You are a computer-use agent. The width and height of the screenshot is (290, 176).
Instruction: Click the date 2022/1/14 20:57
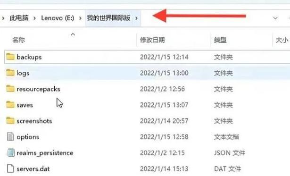pos(164,121)
